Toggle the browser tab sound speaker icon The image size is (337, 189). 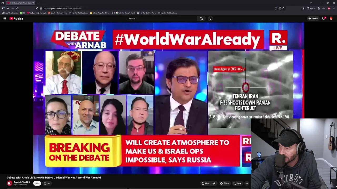point(324,8)
